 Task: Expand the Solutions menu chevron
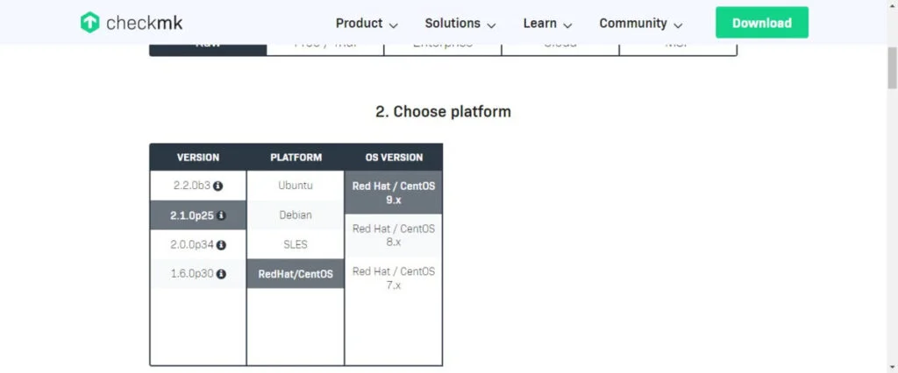click(x=491, y=25)
